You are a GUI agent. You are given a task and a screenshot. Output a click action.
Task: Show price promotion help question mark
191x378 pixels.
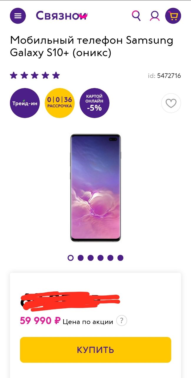point(122,321)
